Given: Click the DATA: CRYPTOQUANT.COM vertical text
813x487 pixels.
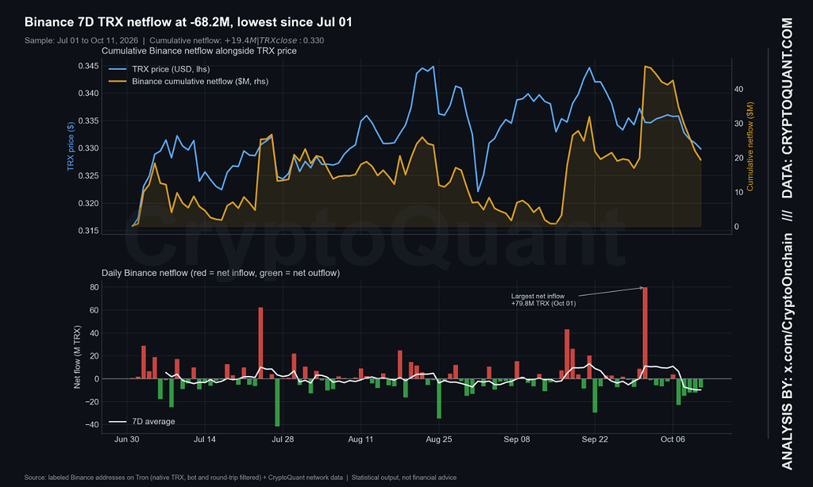Looking at the screenshot, I should coord(787,108).
